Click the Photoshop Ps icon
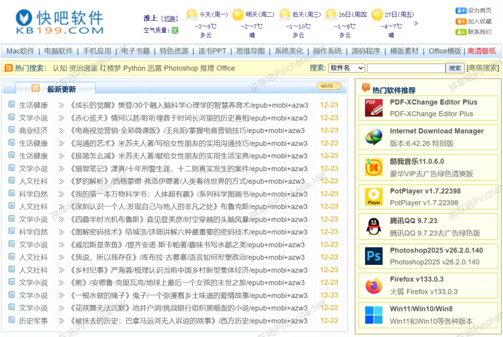Image resolution: width=503 pixels, height=337 pixels. (x=374, y=256)
